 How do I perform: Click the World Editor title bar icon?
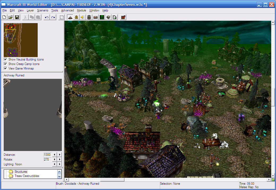(3, 5)
